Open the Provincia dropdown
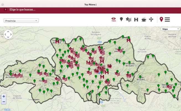The width and height of the screenshot is (181, 111). tap(21, 21)
